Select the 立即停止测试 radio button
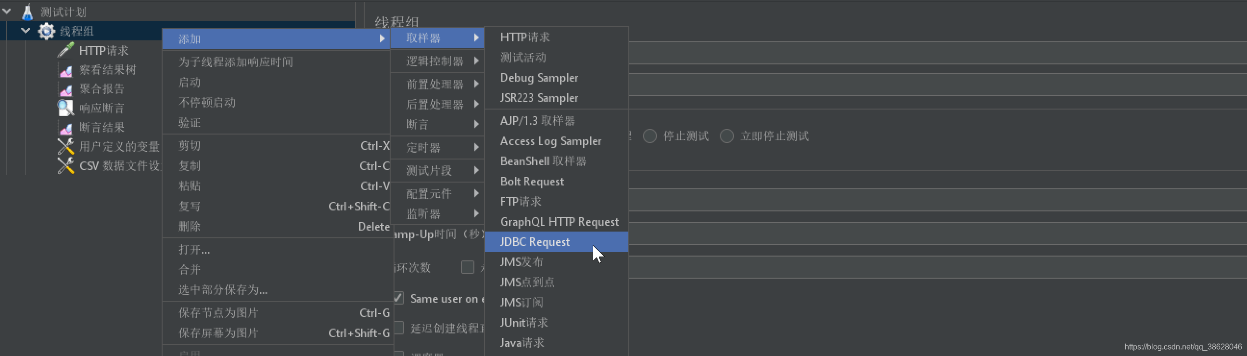1247x356 pixels. point(726,136)
